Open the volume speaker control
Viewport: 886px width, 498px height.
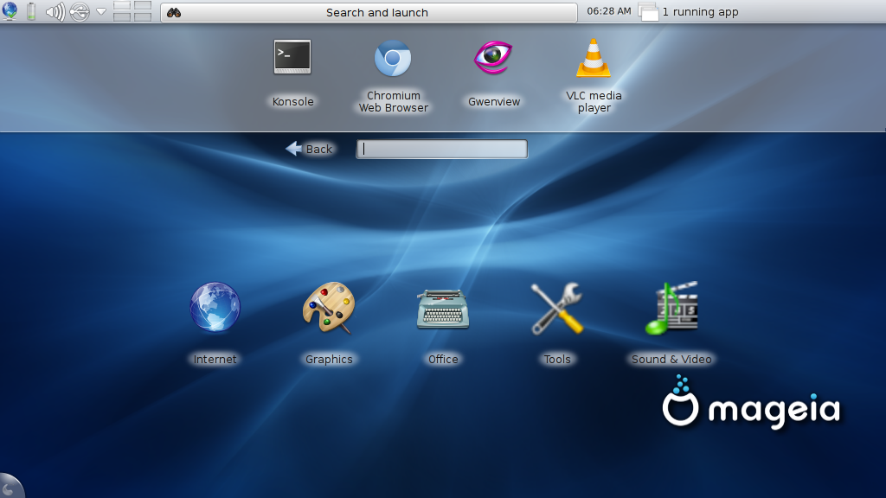(x=55, y=12)
